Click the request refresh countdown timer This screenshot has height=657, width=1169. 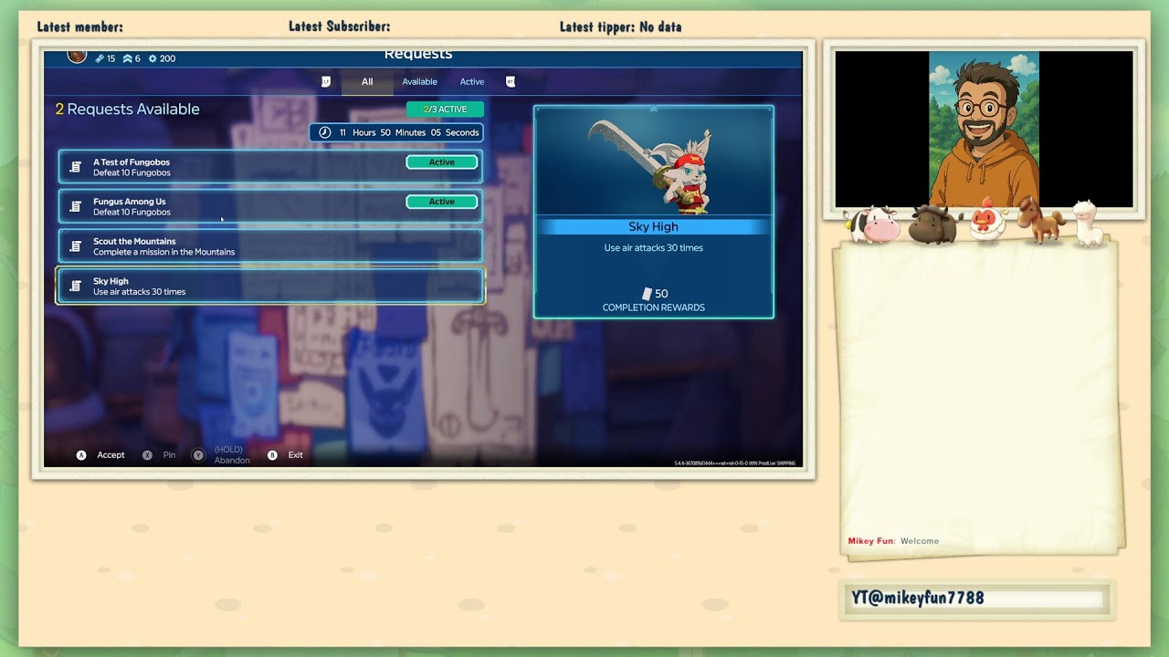pos(396,132)
